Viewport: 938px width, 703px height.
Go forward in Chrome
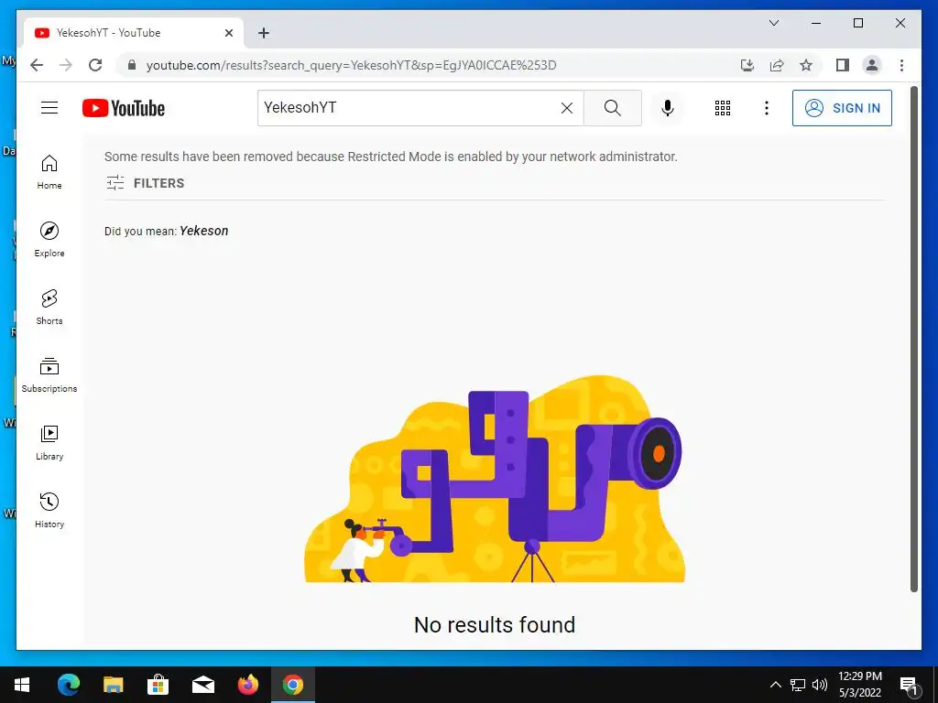(66, 65)
